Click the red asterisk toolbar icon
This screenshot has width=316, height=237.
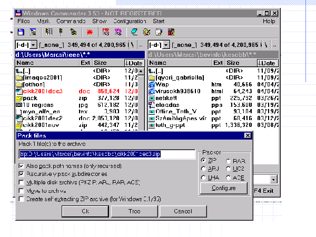click(89, 32)
